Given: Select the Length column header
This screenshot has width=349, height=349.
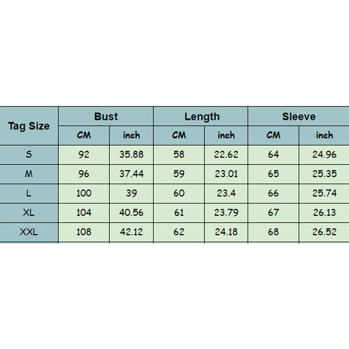Looking at the screenshot, I should [x=202, y=117].
